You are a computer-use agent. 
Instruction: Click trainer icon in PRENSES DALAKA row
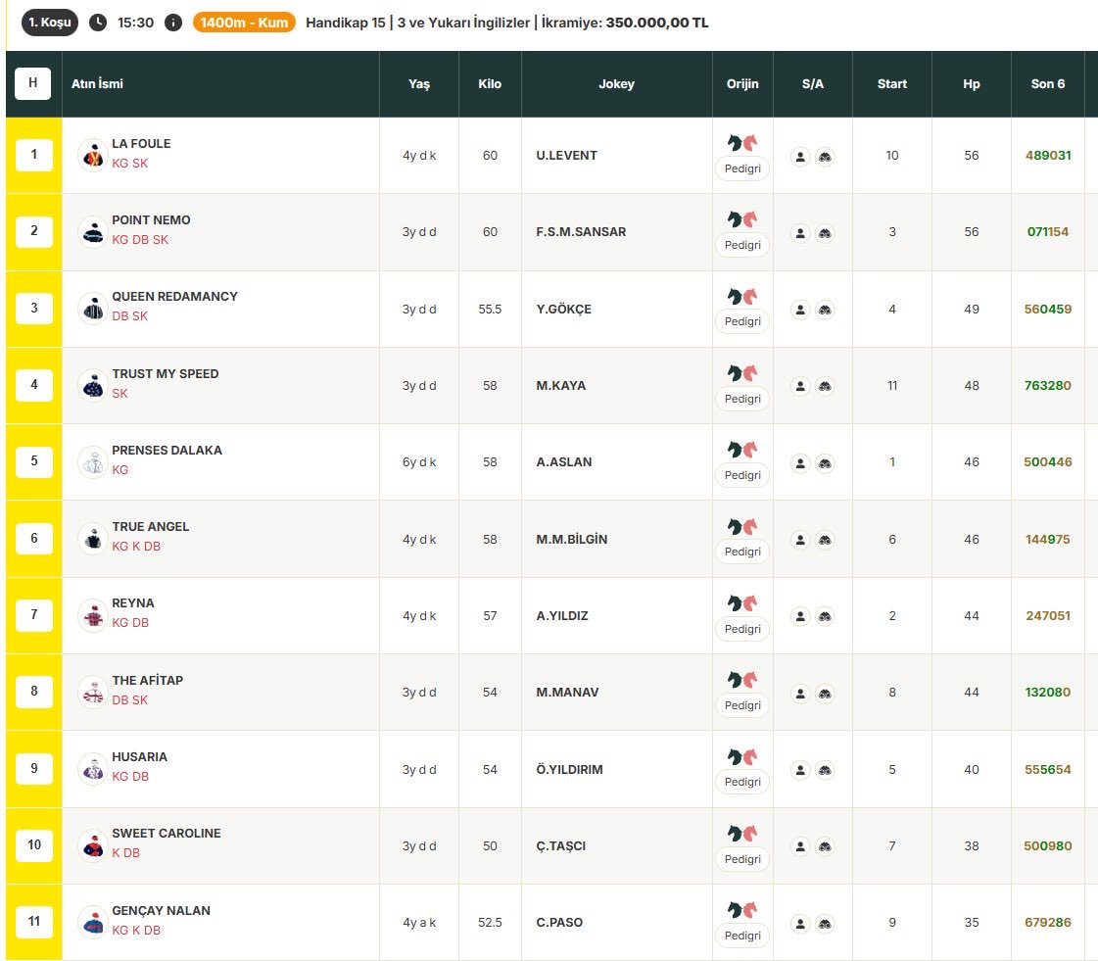pos(825,463)
